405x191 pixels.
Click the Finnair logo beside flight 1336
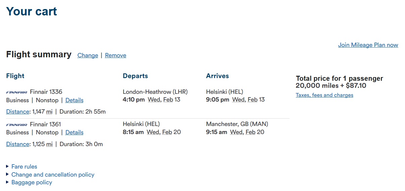point(16,92)
